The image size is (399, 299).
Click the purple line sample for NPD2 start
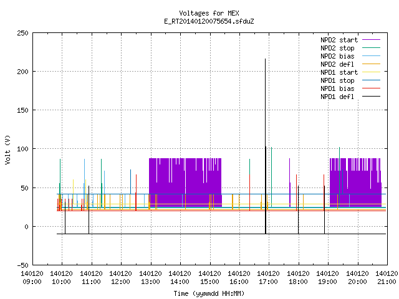(371, 40)
